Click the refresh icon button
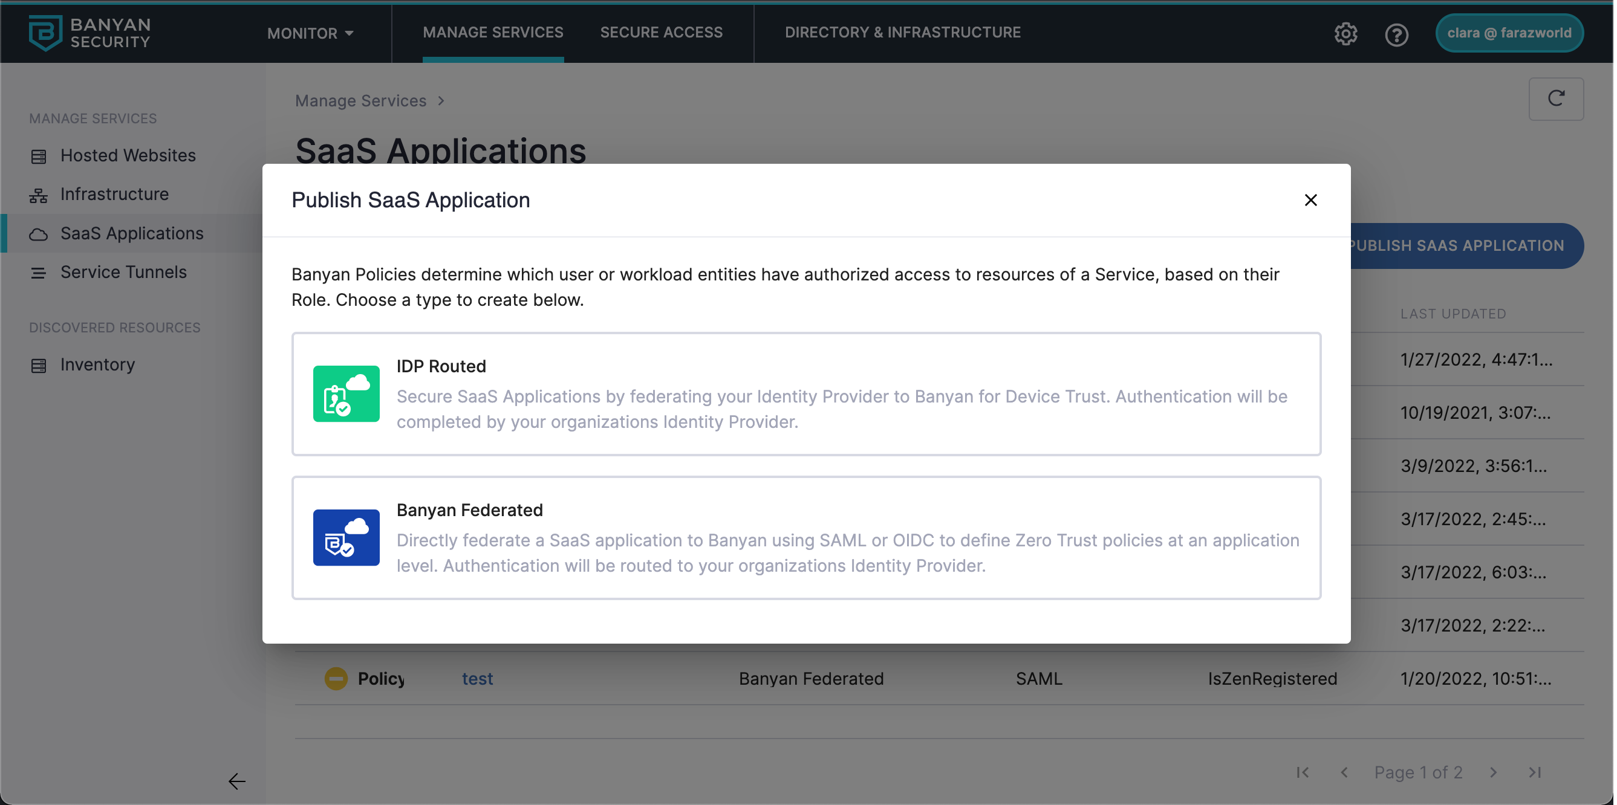 (1555, 99)
